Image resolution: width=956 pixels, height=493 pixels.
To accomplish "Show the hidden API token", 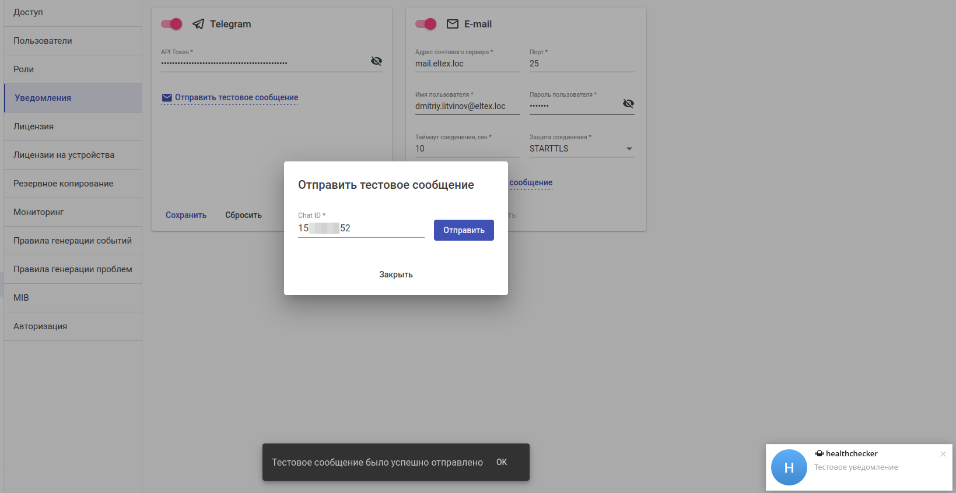I will tap(377, 61).
